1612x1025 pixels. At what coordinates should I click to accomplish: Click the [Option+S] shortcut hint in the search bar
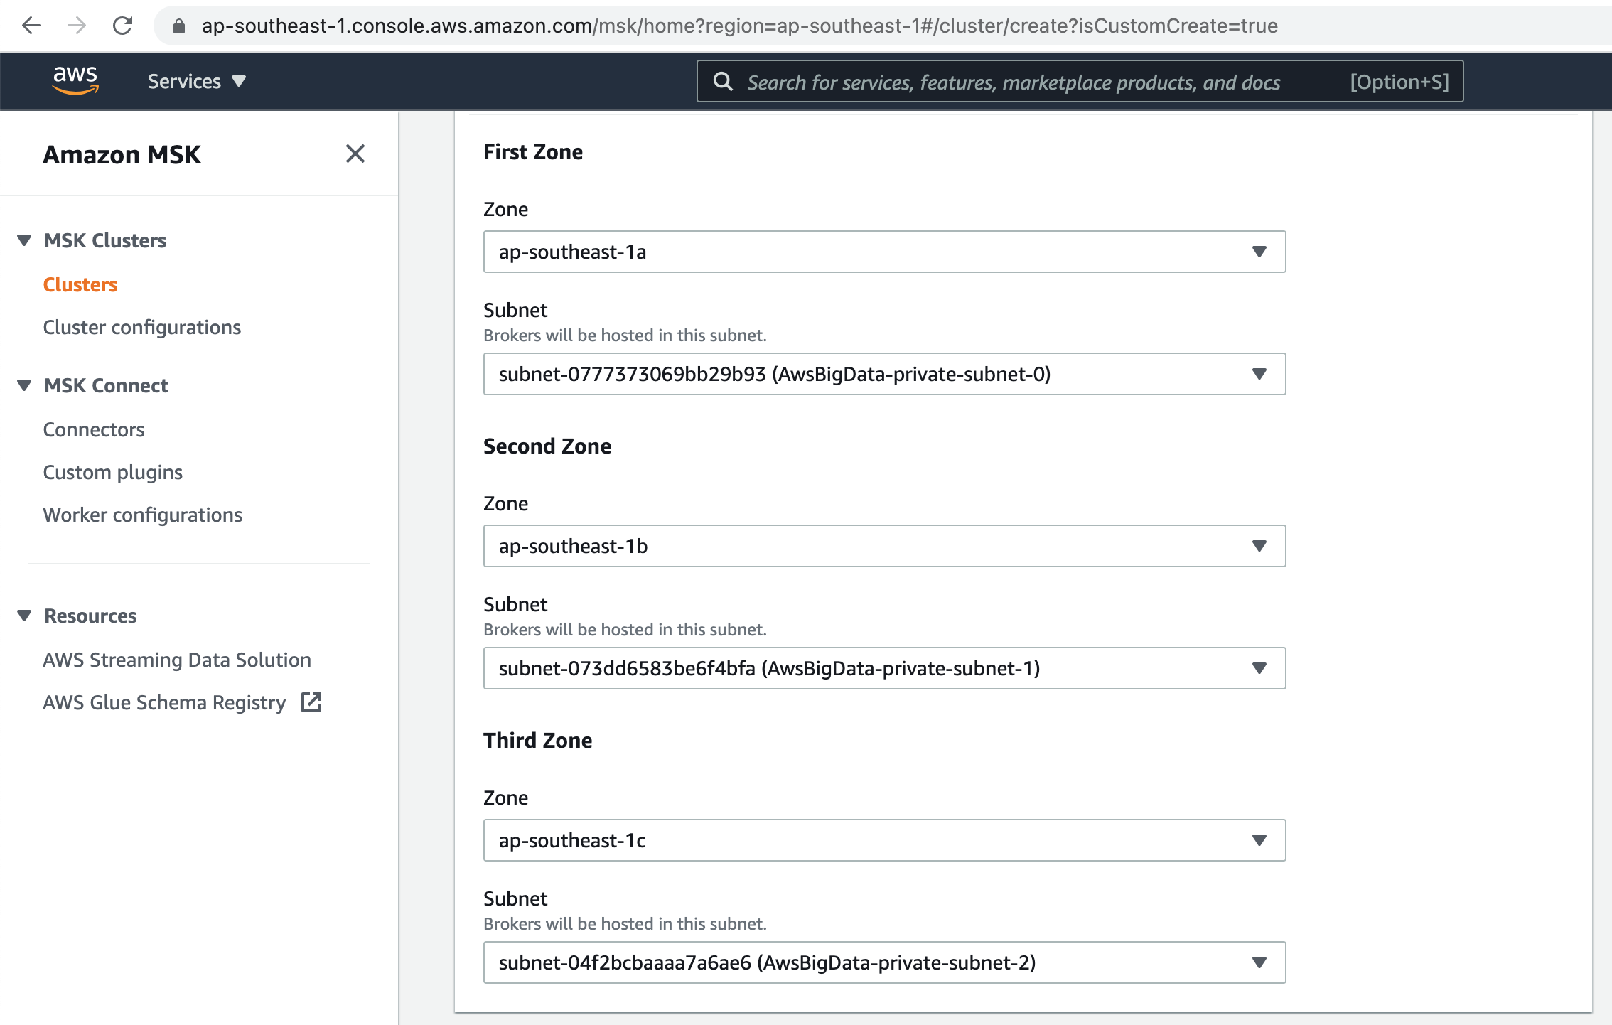tap(1399, 82)
